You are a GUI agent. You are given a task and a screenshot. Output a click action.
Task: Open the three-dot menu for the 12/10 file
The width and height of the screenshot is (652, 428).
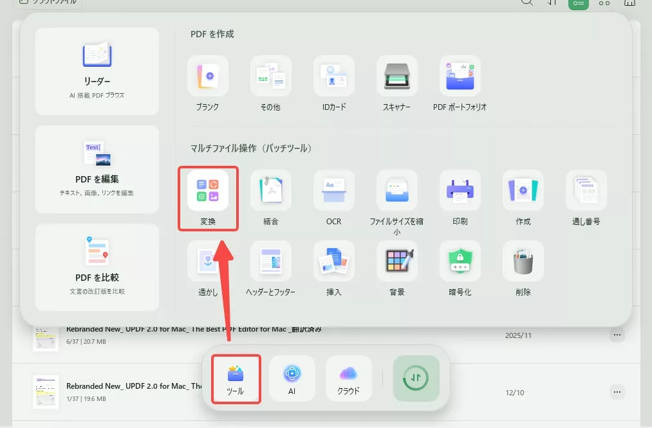(617, 391)
